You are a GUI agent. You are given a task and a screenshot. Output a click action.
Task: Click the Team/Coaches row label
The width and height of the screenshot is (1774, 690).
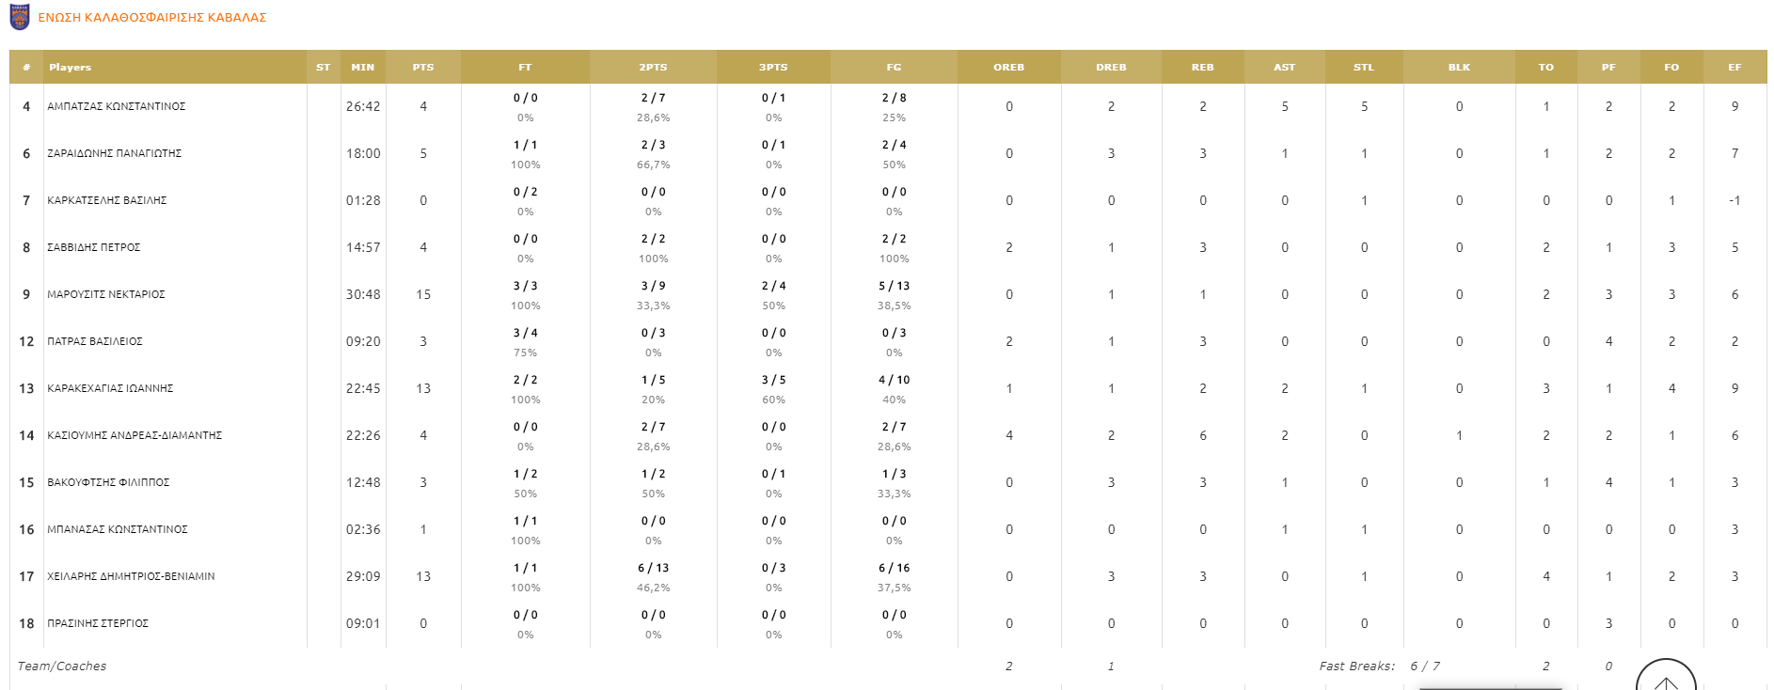(x=62, y=666)
